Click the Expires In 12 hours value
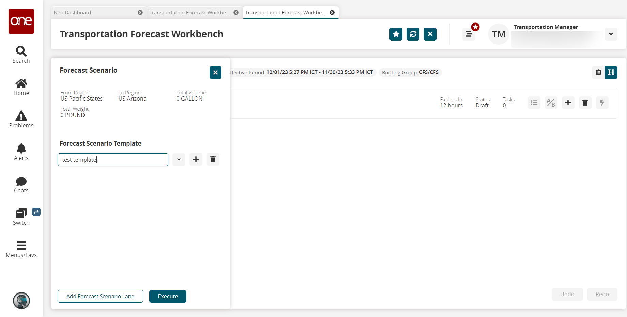Screen dimensions: 627x317 (x=451, y=106)
